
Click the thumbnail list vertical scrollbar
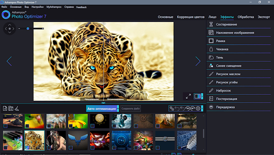[x=203, y=133]
